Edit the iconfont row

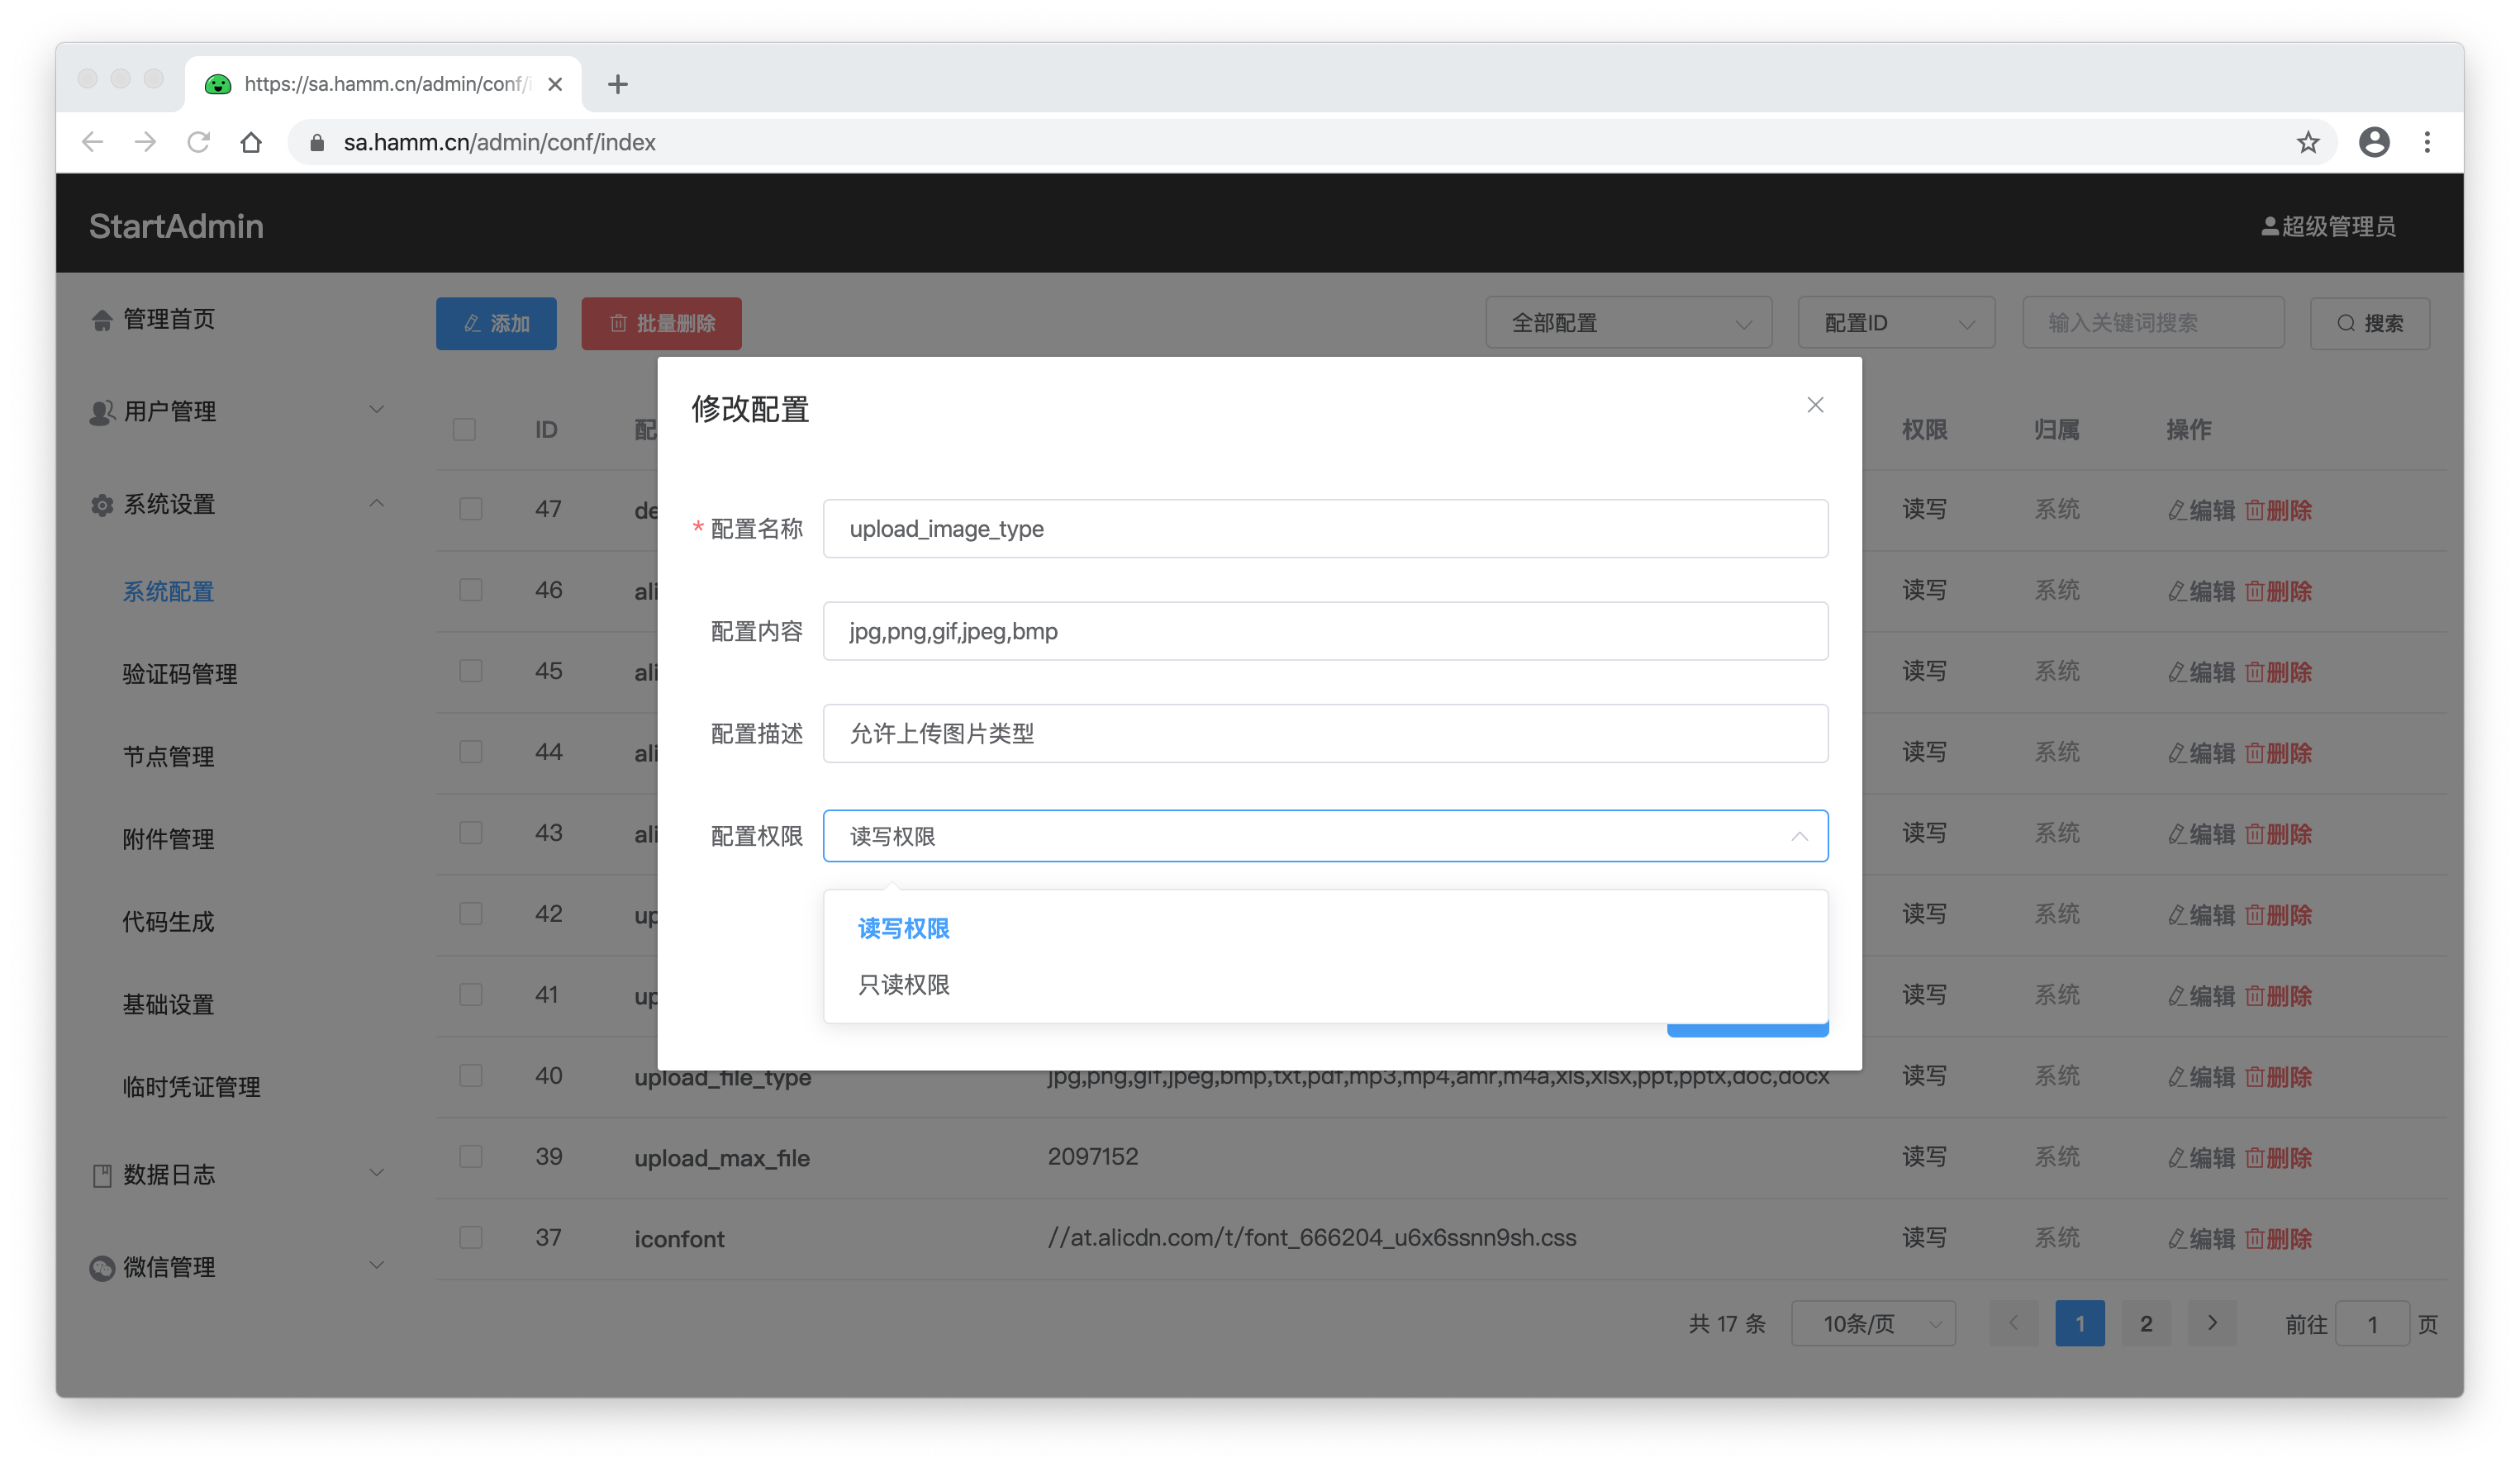(2201, 1239)
